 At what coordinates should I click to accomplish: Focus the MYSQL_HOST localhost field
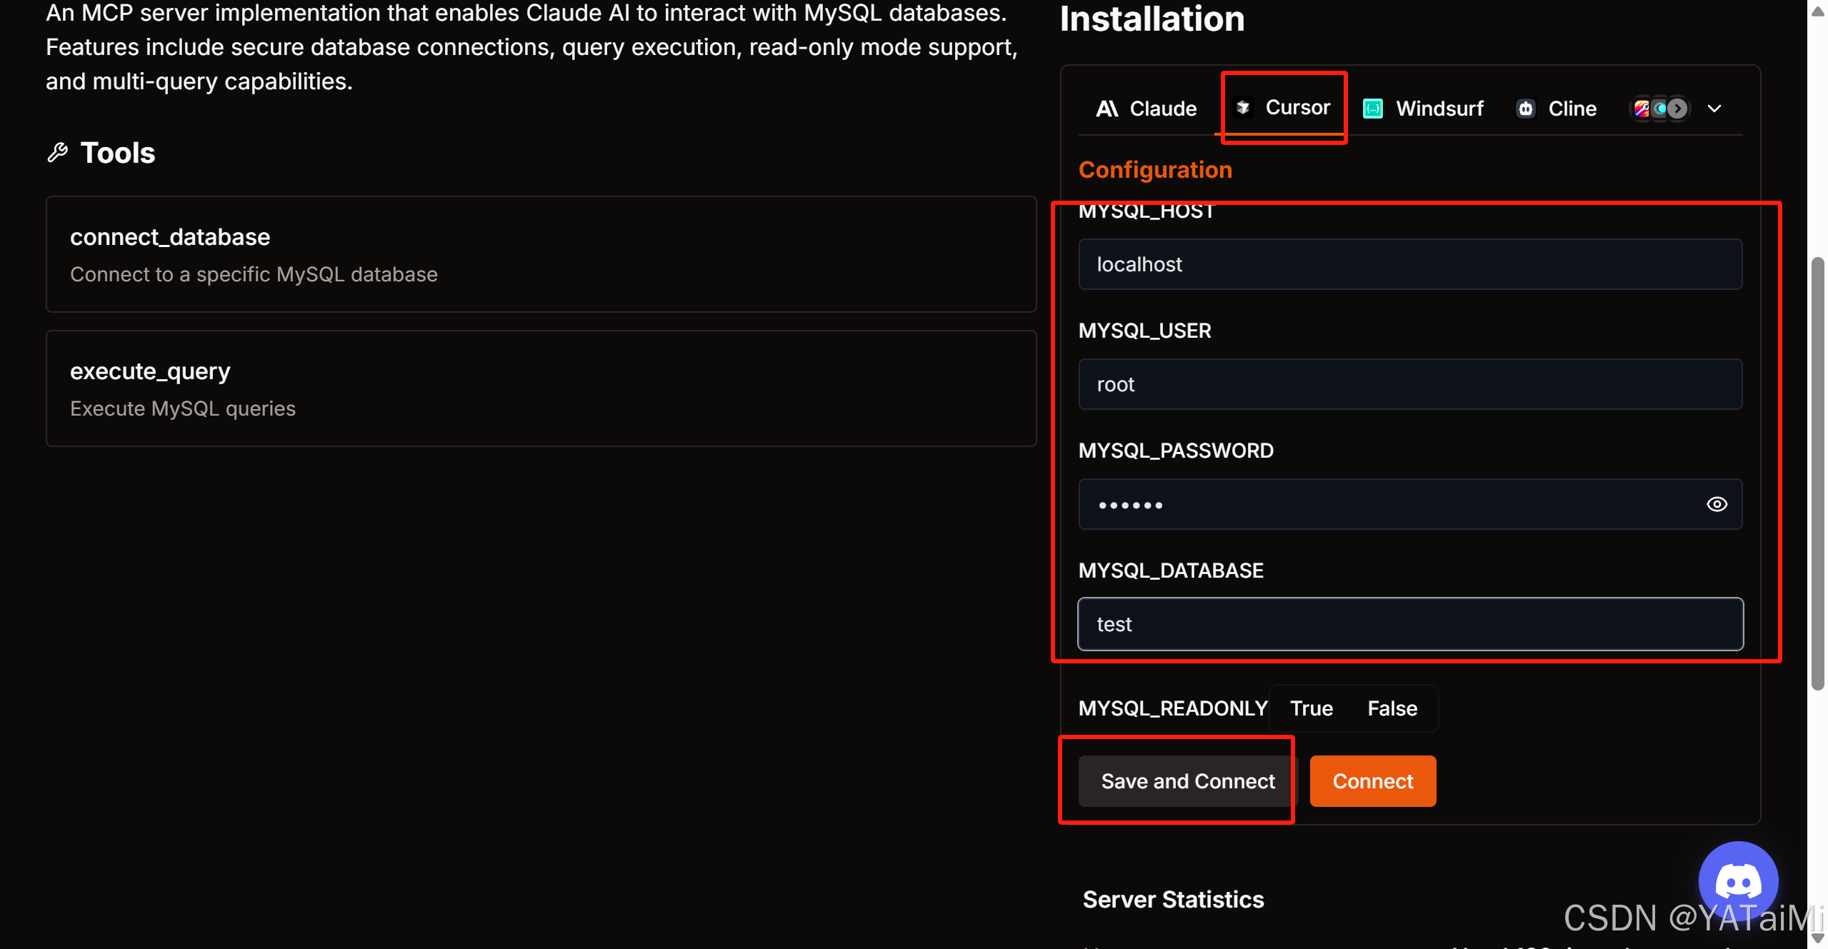1409,264
